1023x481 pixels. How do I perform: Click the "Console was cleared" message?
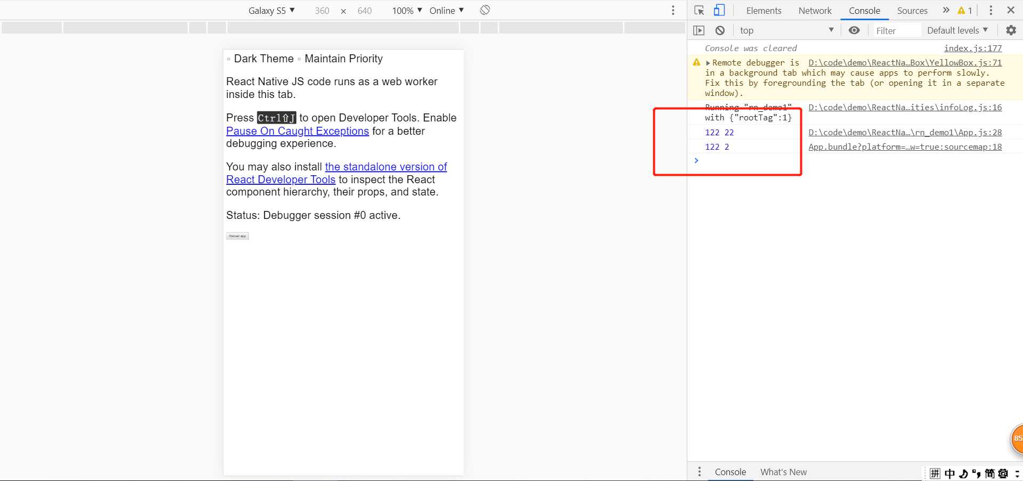tap(751, 48)
